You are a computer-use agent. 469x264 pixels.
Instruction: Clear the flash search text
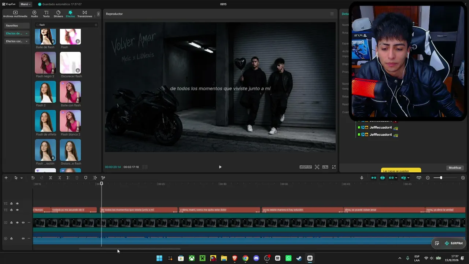96,25
